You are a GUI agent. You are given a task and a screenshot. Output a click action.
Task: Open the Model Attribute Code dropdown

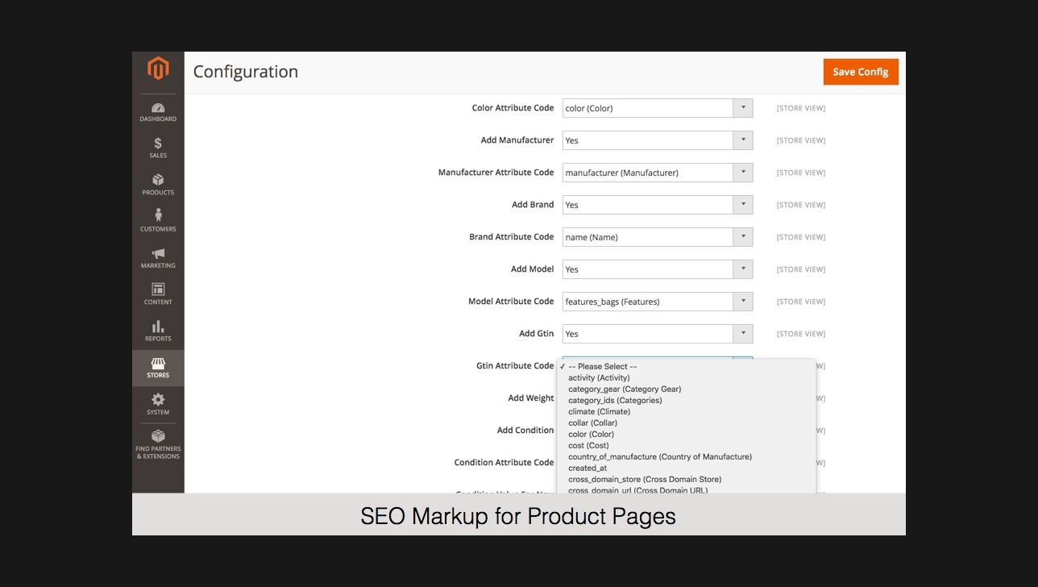coord(657,302)
